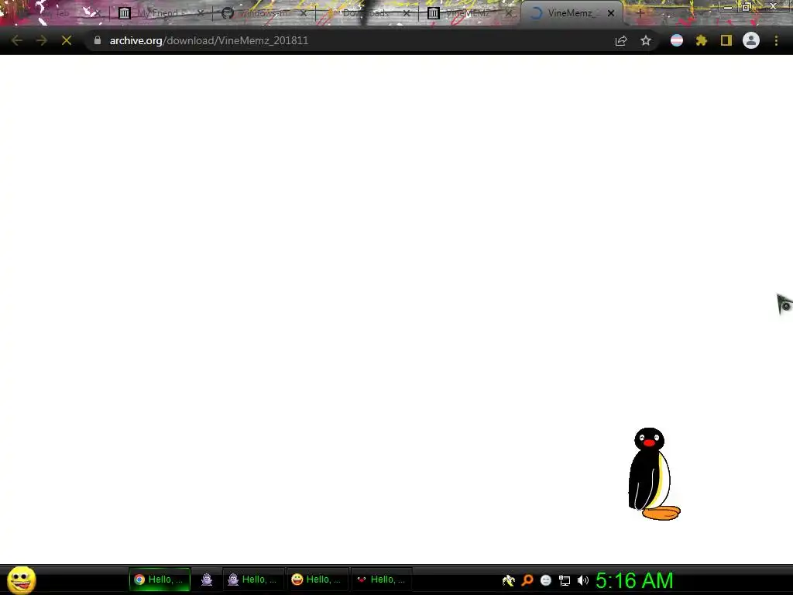This screenshot has height=595, width=793.
Task: Click the lock site-info icon
Action: tap(97, 40)
